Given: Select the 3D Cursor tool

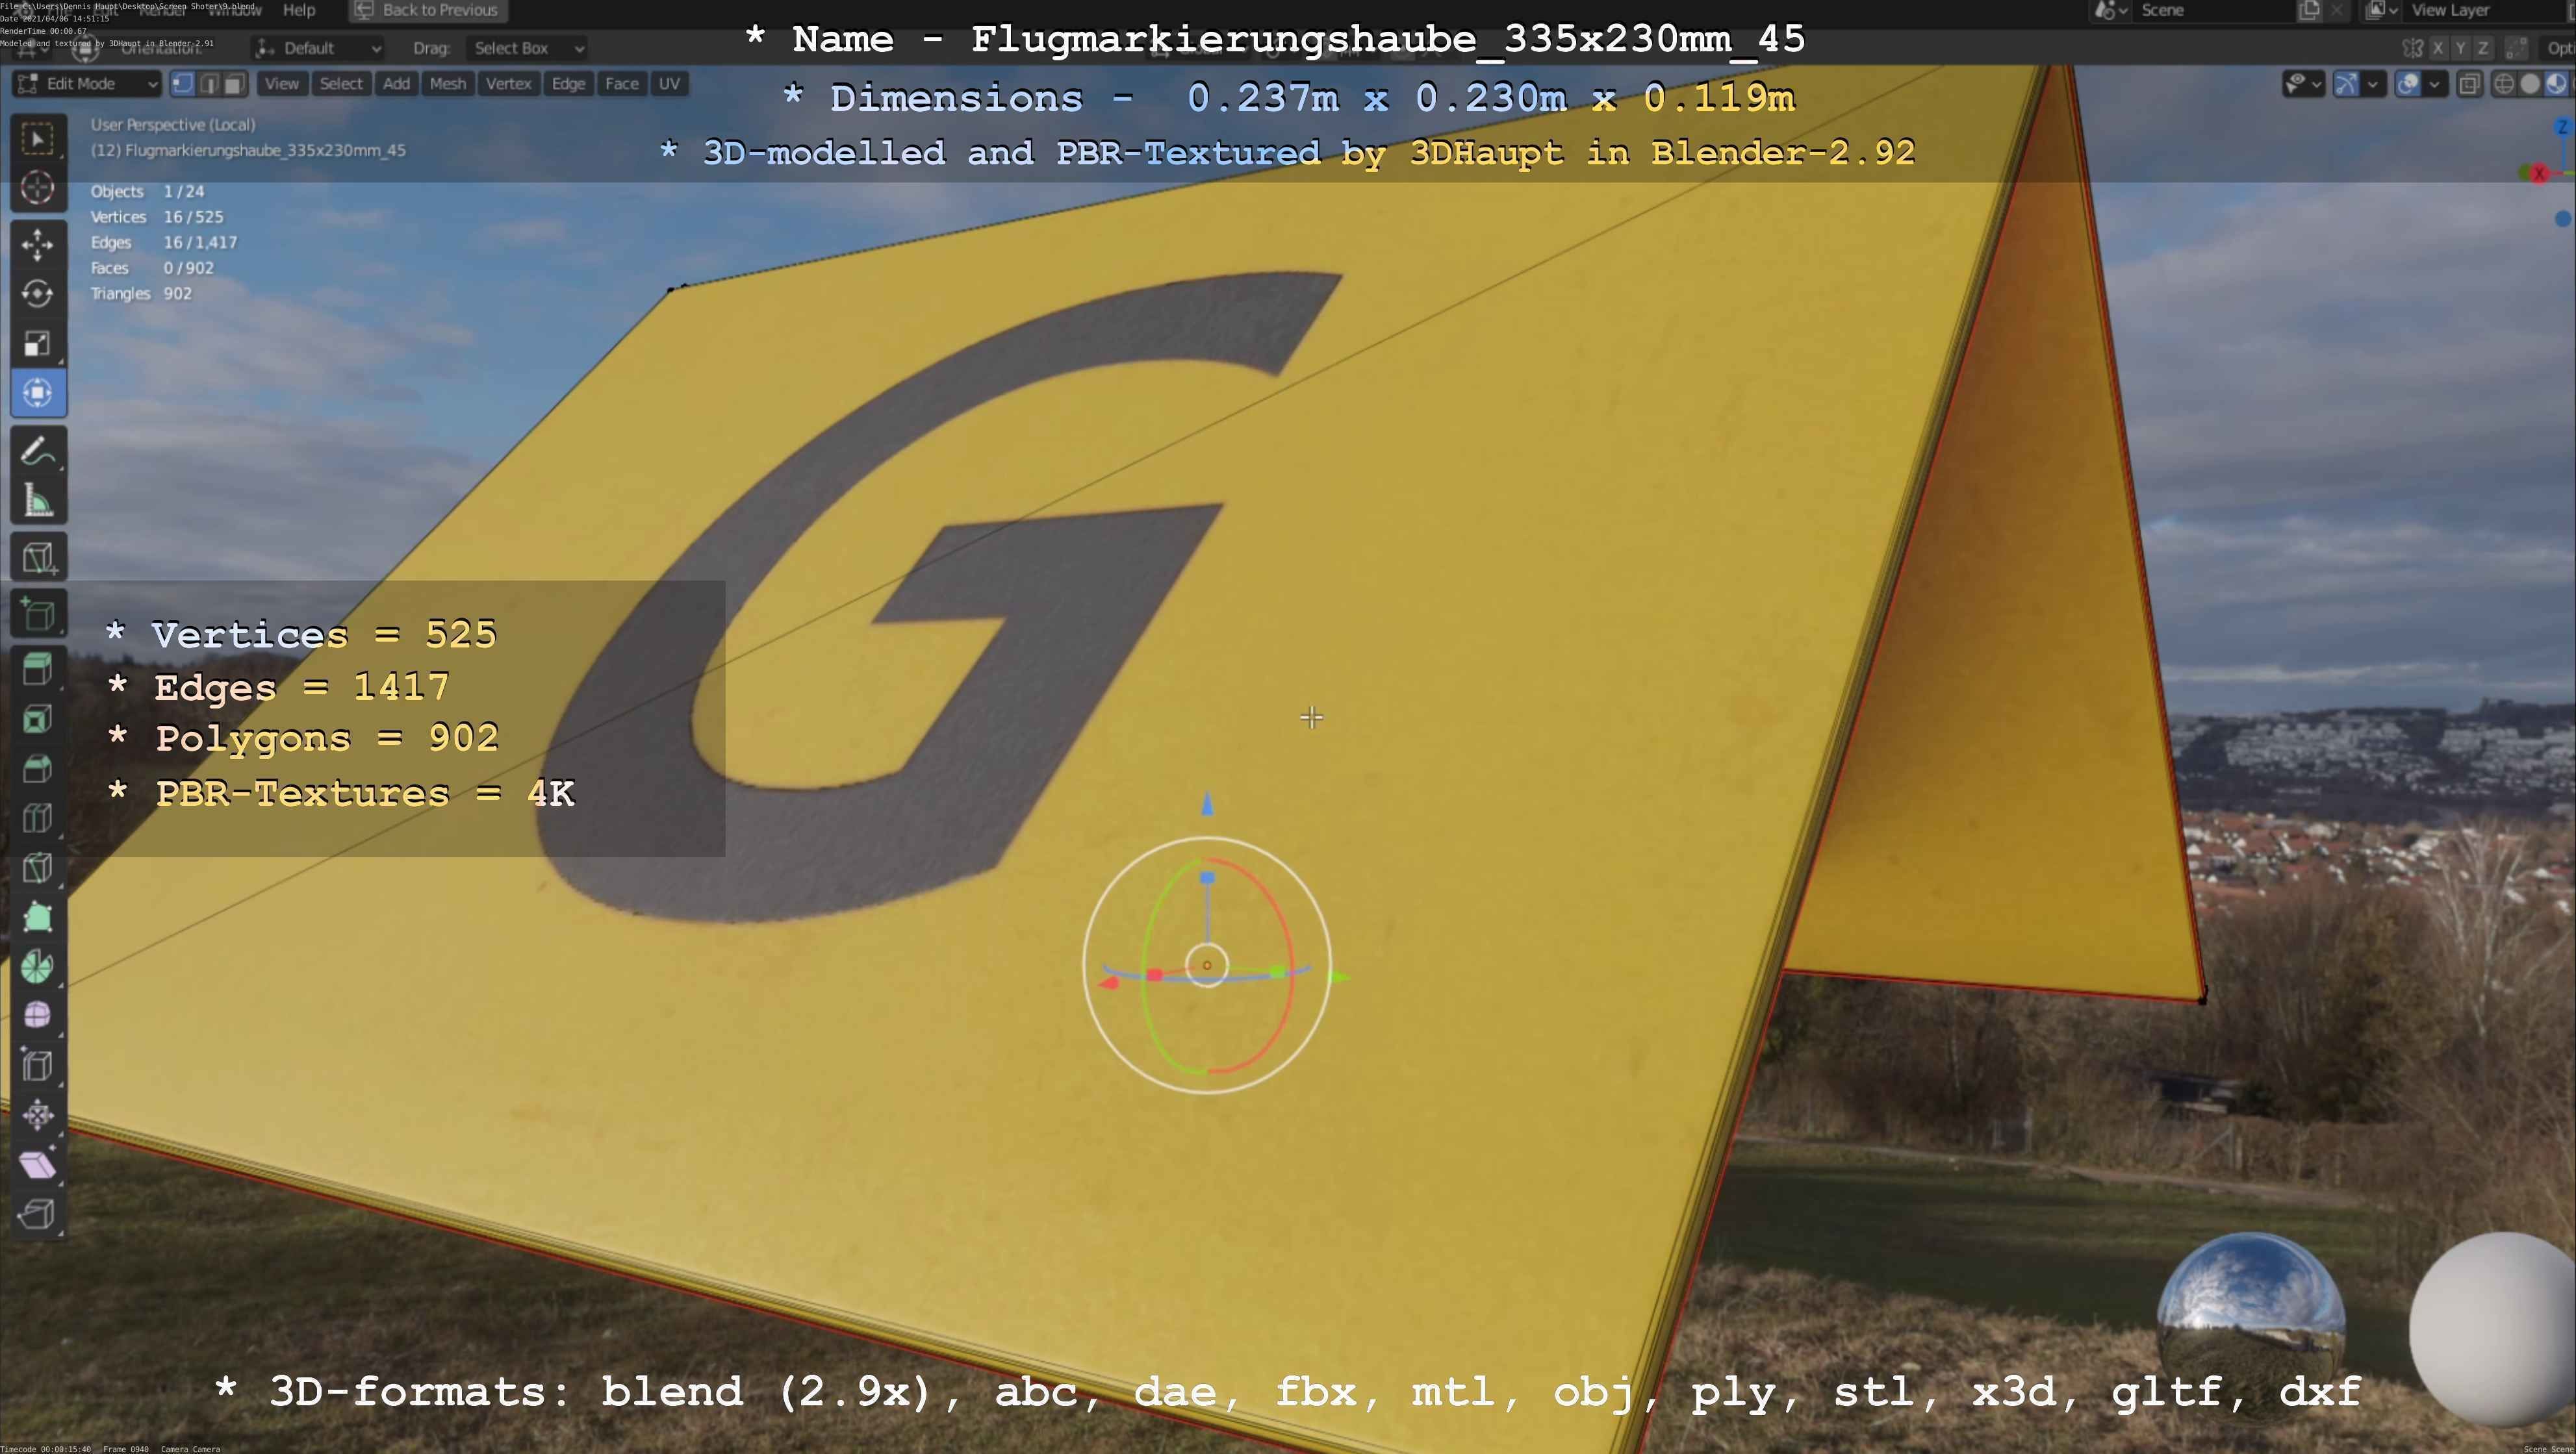Looking at the screenshot, I should (x=38, y=188).
